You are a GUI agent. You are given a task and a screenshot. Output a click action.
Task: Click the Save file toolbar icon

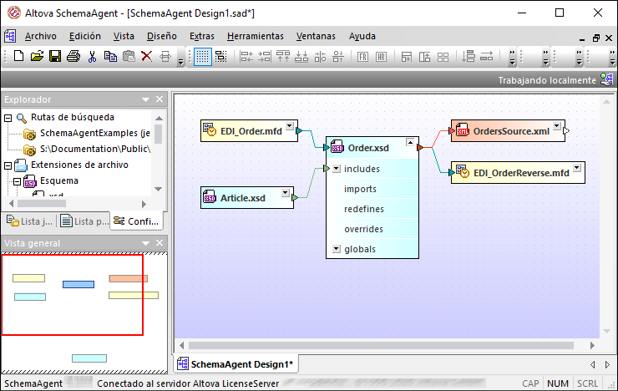coord(54,57)
